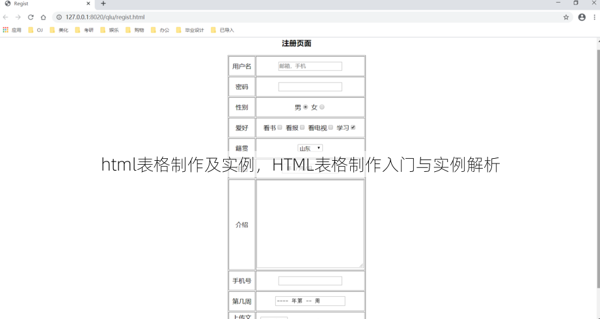Focus the 介绍 textarea
Viewport: 600px width, 319px height.
pyautogui.click(x=310, y=224)
